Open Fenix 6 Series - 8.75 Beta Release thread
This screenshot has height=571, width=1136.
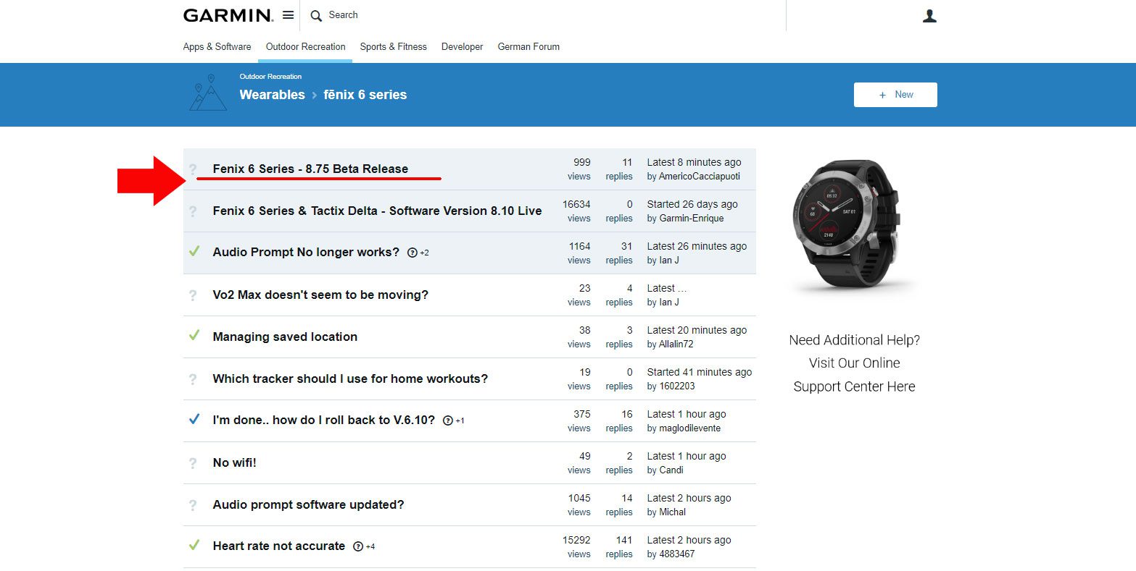[310, 169]
